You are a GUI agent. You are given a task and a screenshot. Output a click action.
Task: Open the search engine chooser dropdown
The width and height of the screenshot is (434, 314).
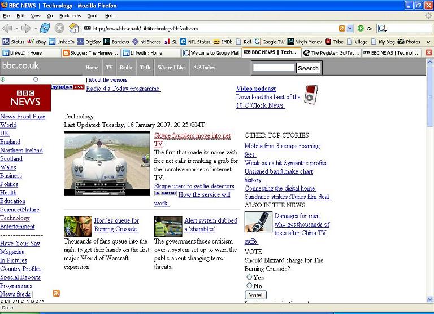(383, 28)
